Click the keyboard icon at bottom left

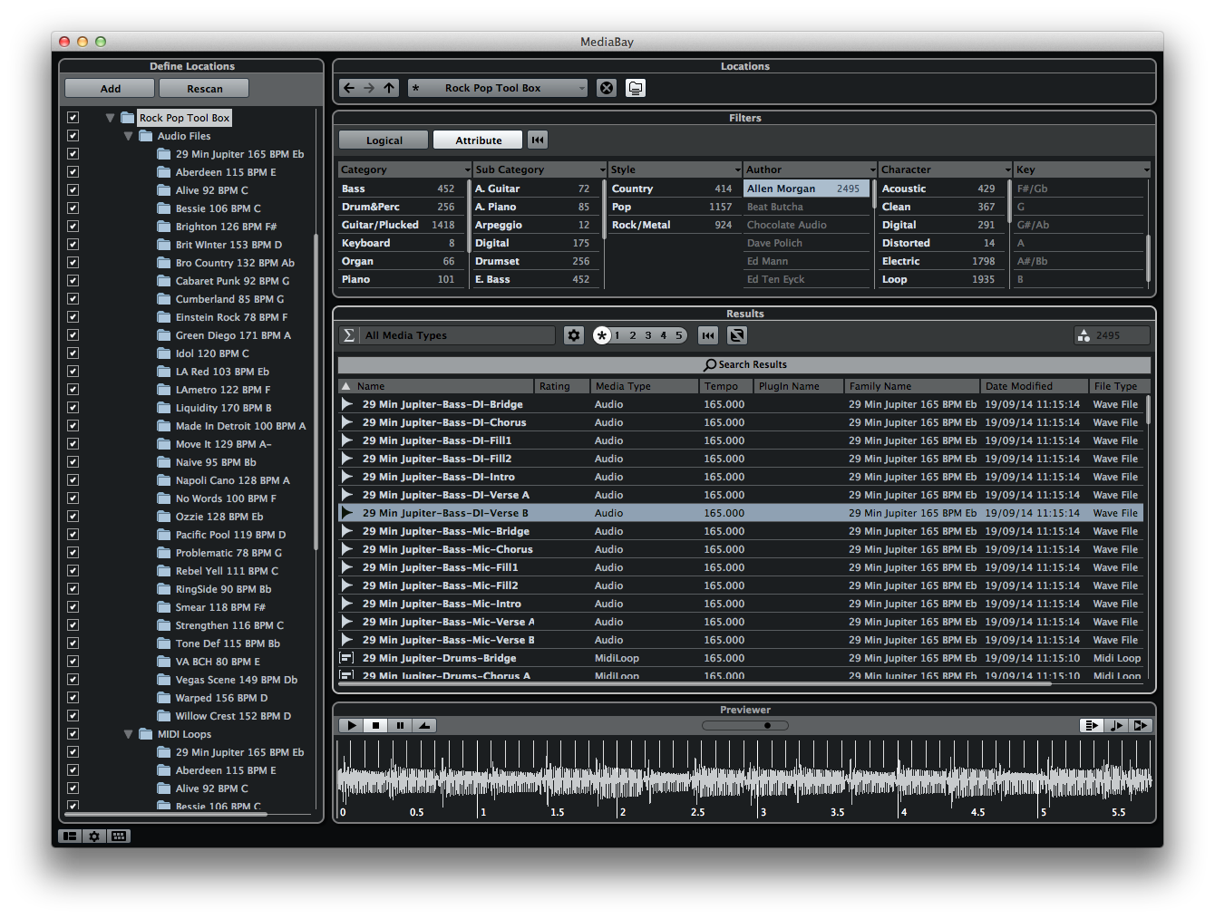[119, 836]
